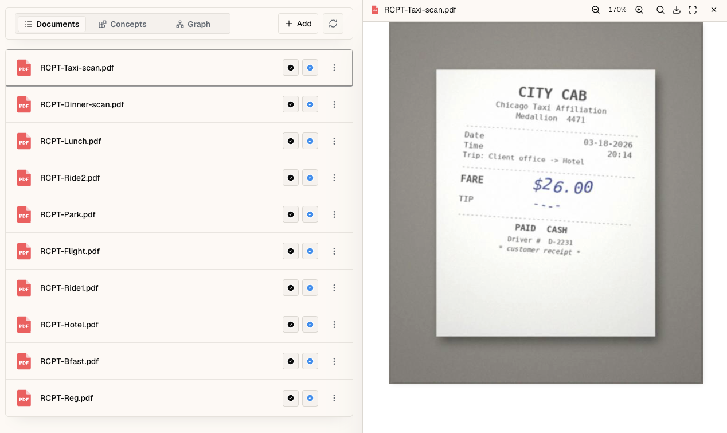
Task: Open the three-dot menu for RCPT-Lunch.pdf
Action: 334,141
